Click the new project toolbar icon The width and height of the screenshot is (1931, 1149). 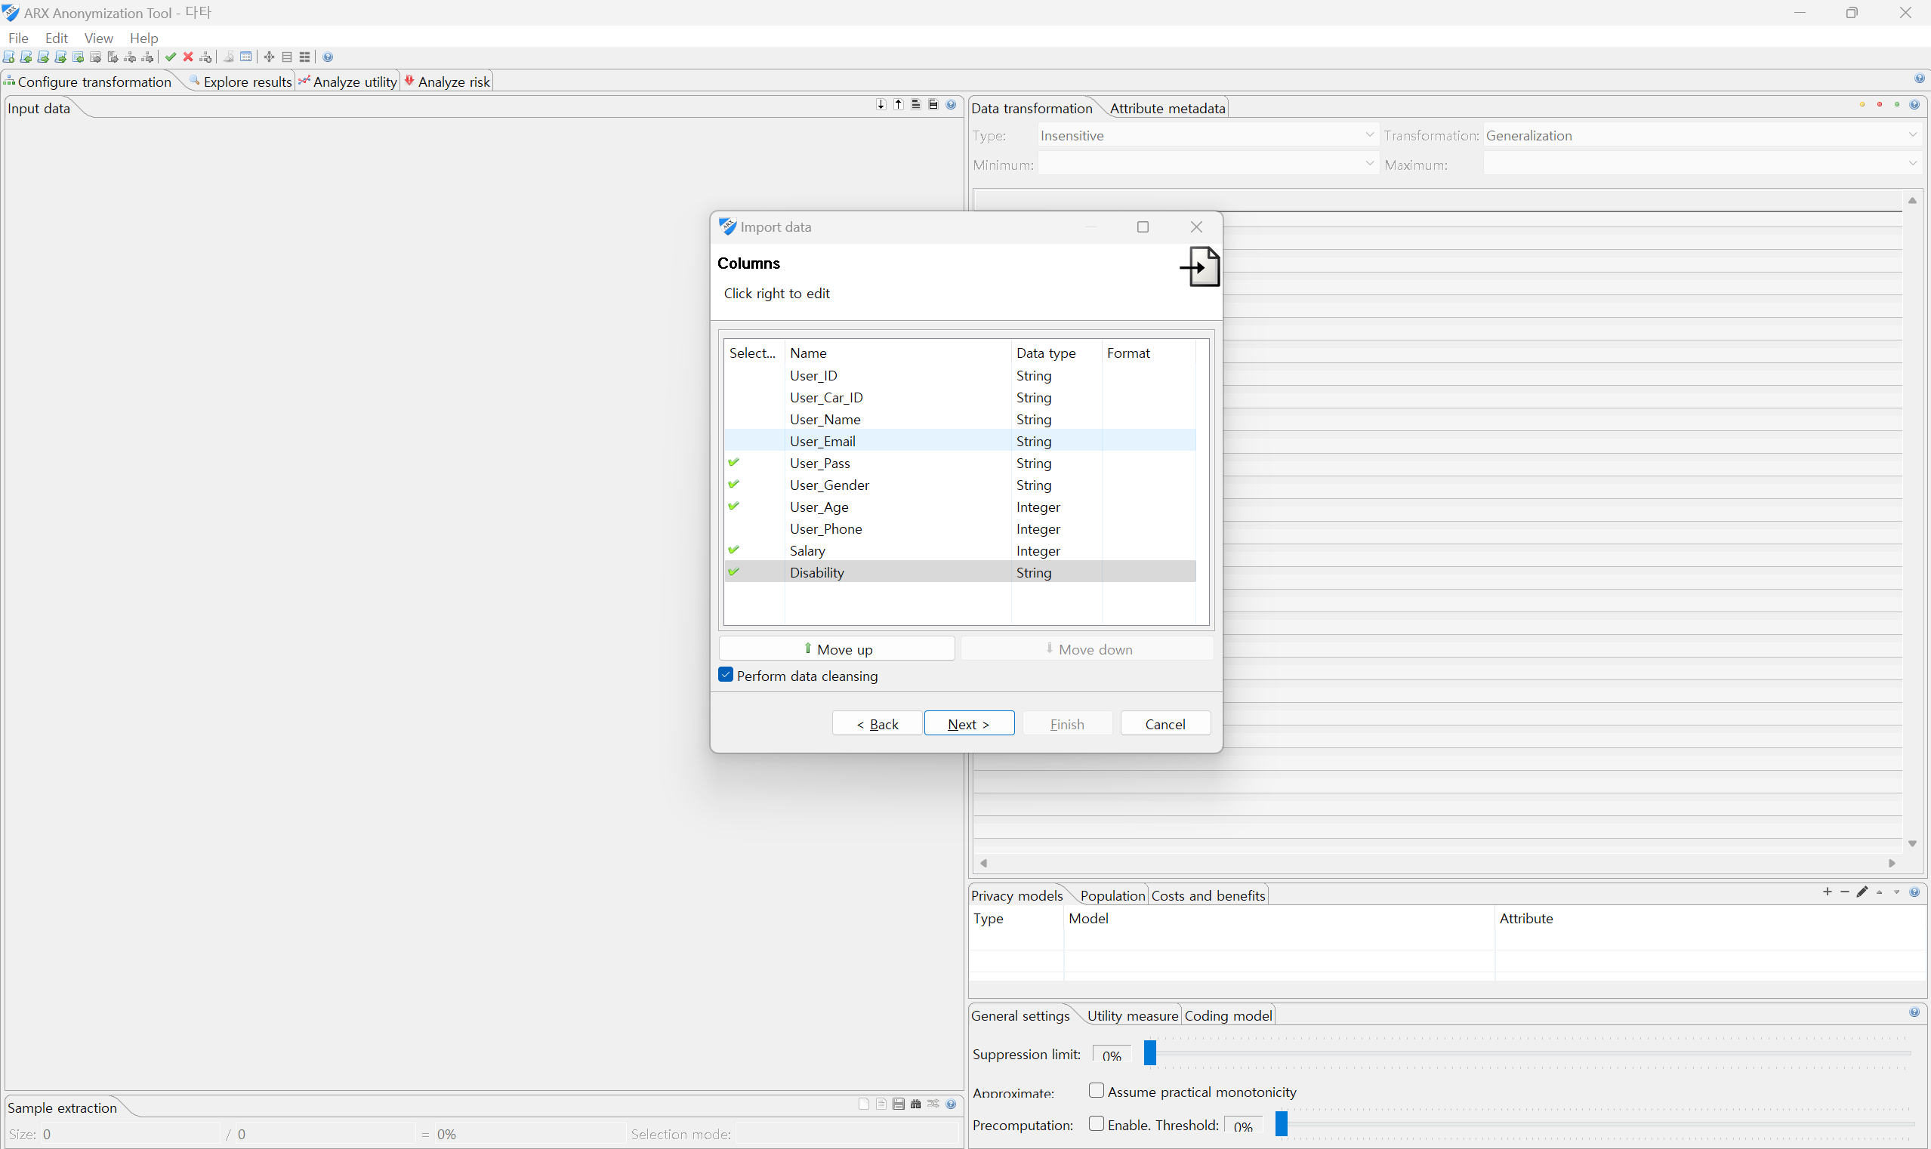(9, 57)
